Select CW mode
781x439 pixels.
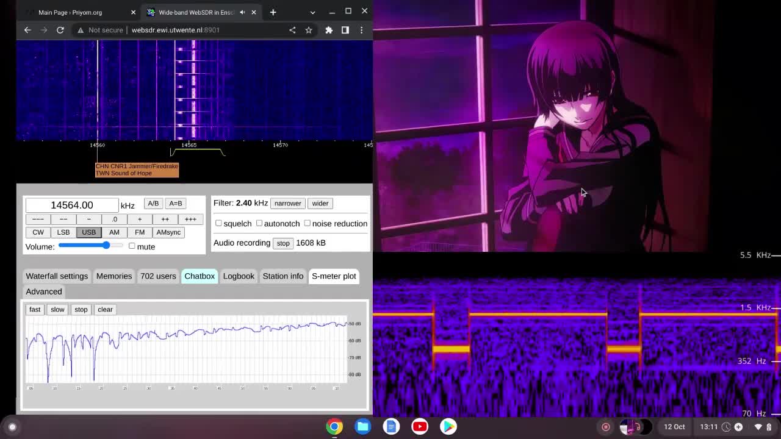38,232
